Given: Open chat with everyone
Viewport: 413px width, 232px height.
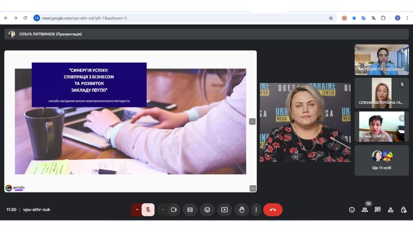Looking at the screenshot, I should 378,210.
